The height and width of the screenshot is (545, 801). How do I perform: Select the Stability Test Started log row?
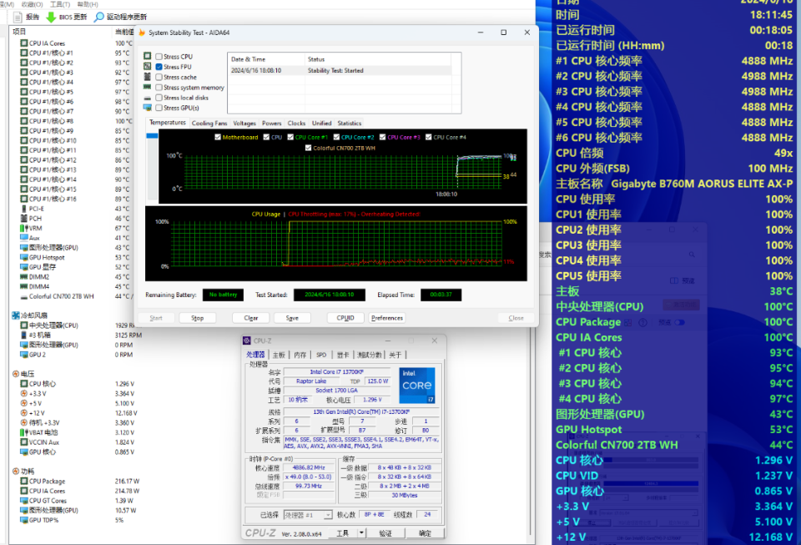(334, 71)
